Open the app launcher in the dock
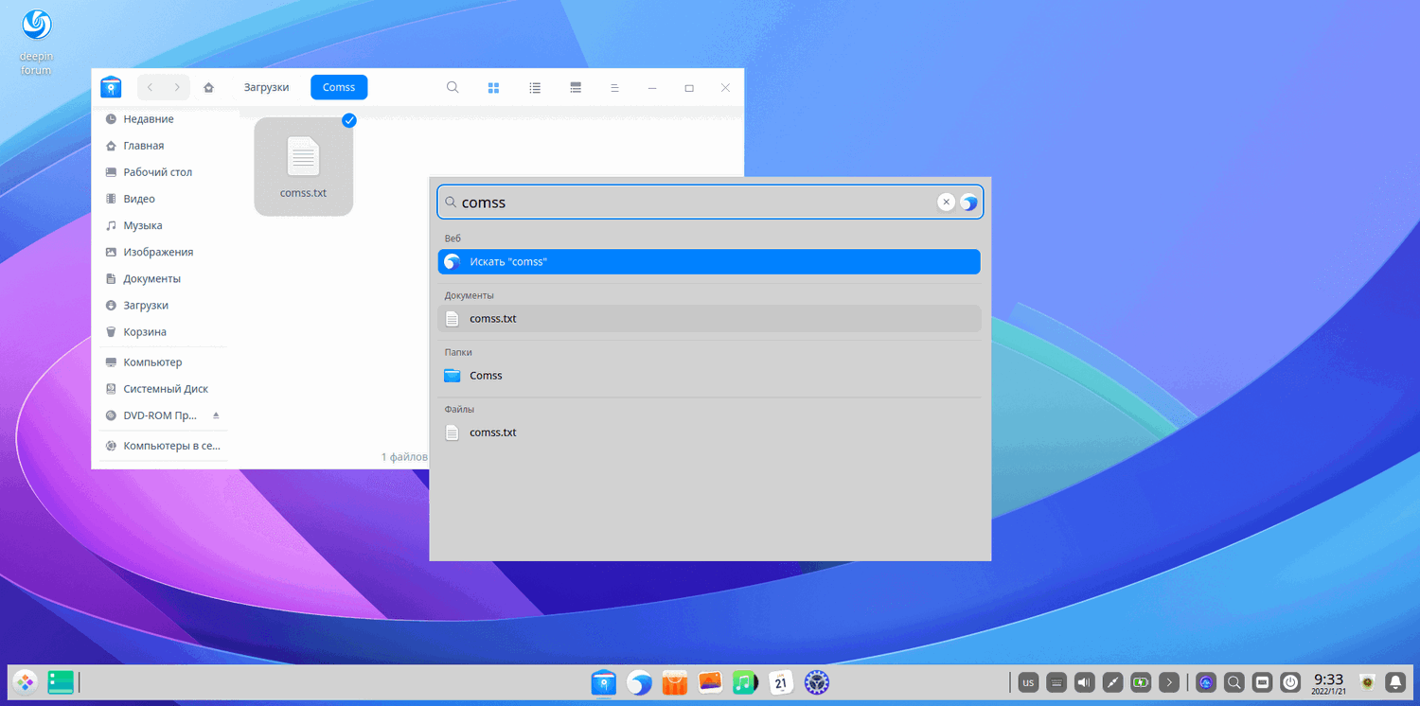 pos(26,681)
